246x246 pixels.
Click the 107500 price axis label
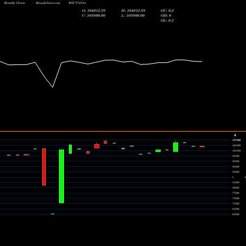[237, 140]
